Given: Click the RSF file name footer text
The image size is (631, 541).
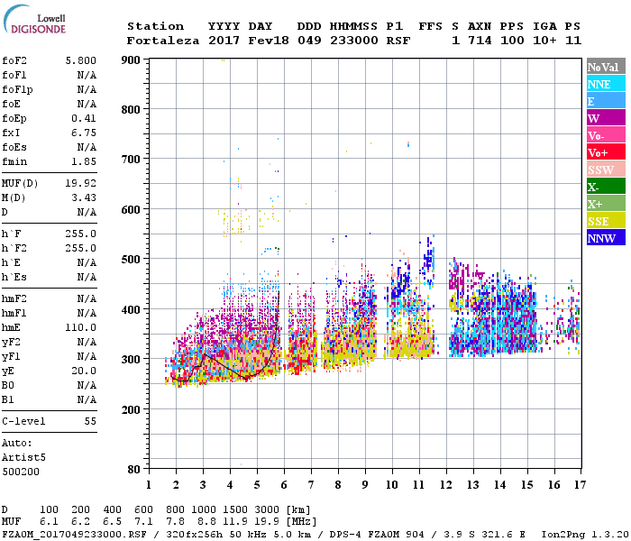Looking at the screenshot, I should (x=74, y=534).
